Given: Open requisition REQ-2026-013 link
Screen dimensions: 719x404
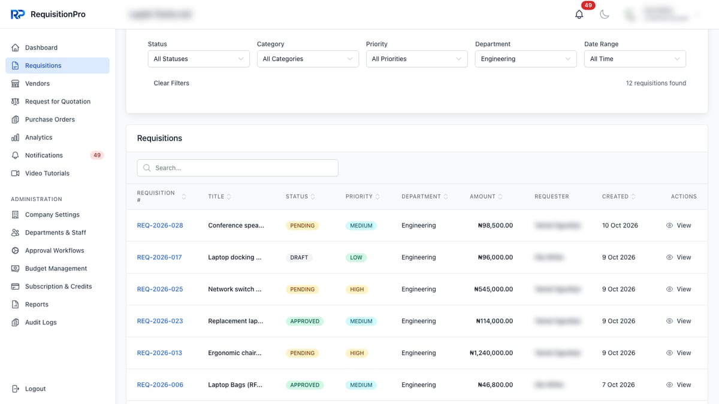Looking at the screenshot, I should pyautogui.click(x=159, y=353).
